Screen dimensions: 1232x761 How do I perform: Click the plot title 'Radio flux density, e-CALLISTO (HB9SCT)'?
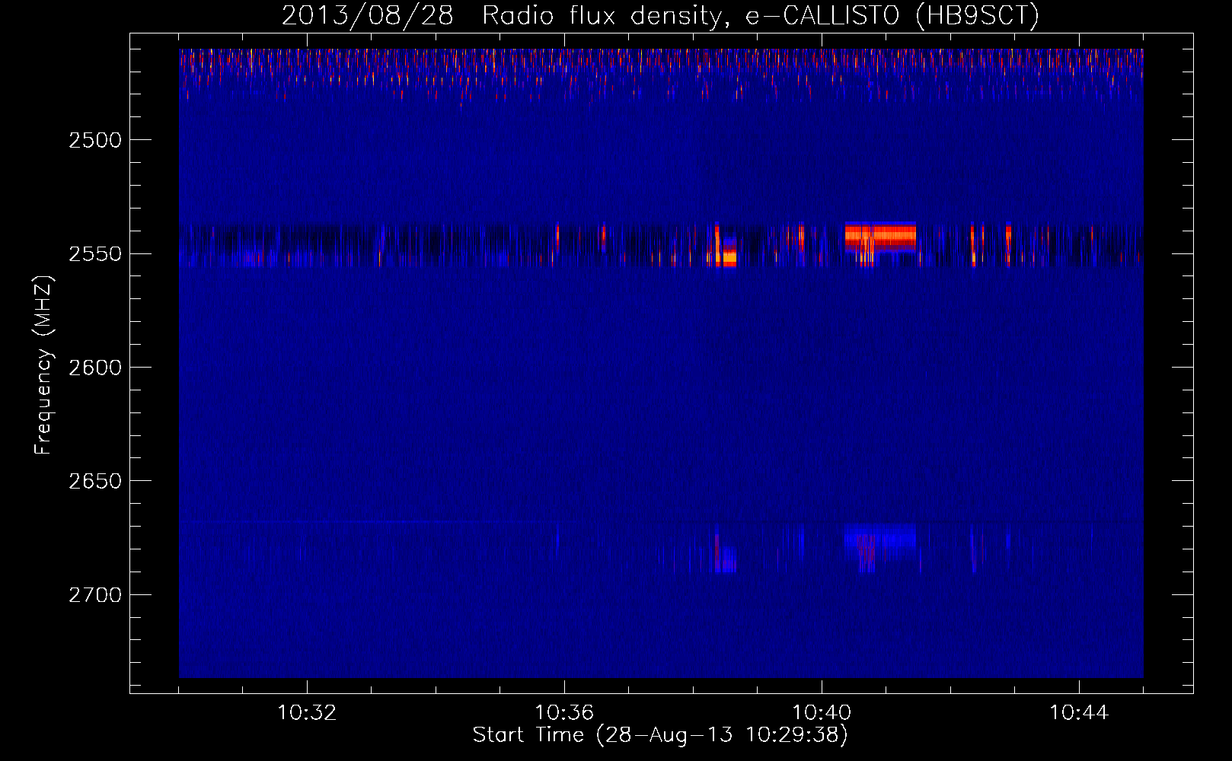pos(761,15)
